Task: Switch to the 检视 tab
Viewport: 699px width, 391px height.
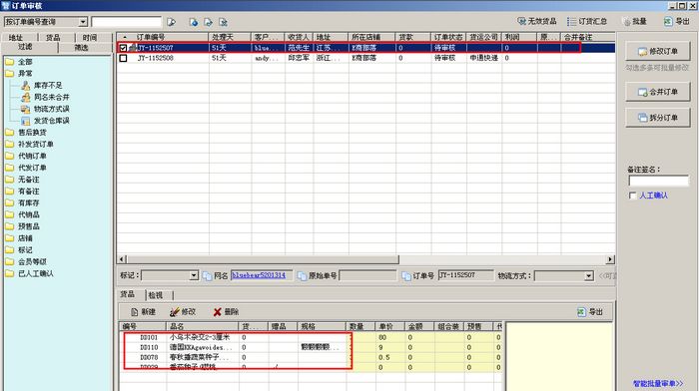Action: point(156,295)
